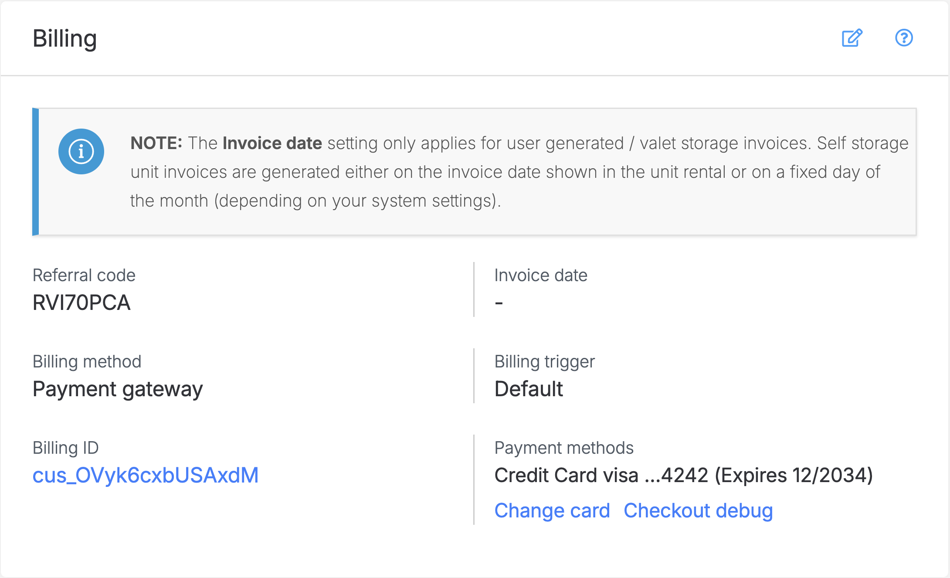
Task: Click the credit card visa 4242 text
Action: (683, 475)
